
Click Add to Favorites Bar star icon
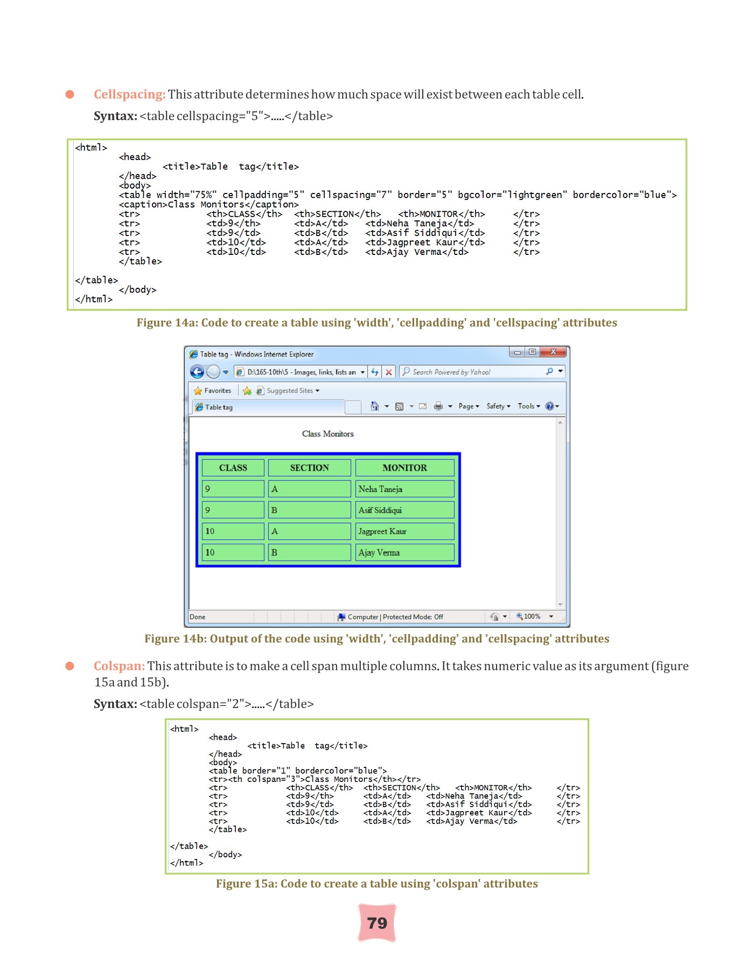coord(247,391)
